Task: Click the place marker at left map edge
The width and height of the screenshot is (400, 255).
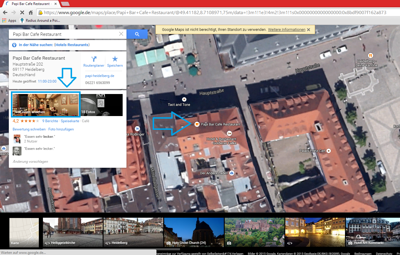Action: [4, 148]
